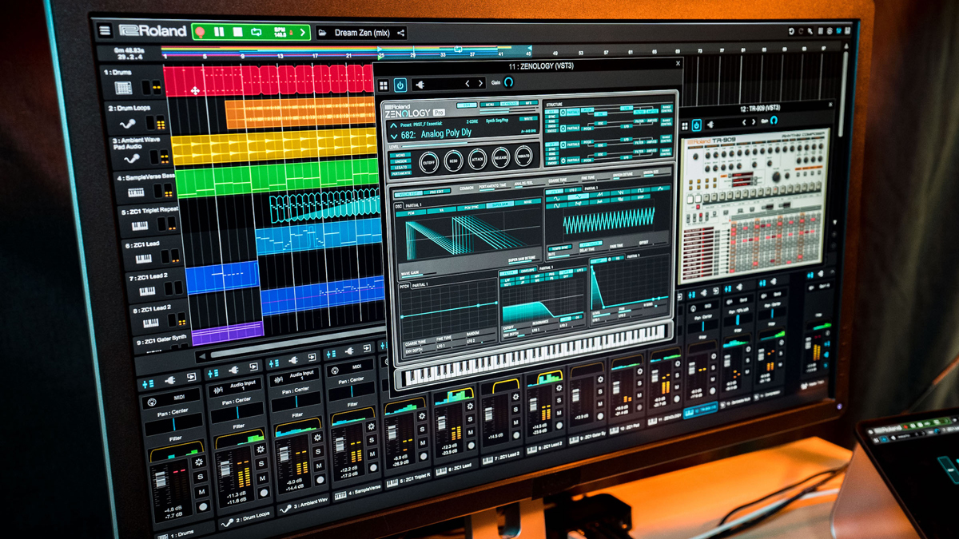959x539 pixels.
Task: Open the Drums channel settings gear
Action: click(x=199, y=462)
